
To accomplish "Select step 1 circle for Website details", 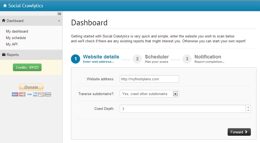I will pos(76,59).
